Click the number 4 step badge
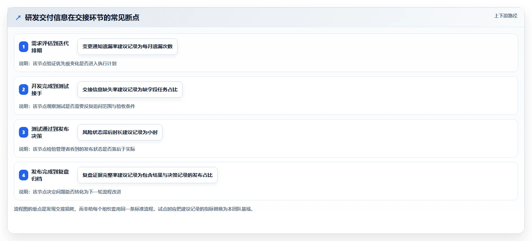 [x=24, y=175]
